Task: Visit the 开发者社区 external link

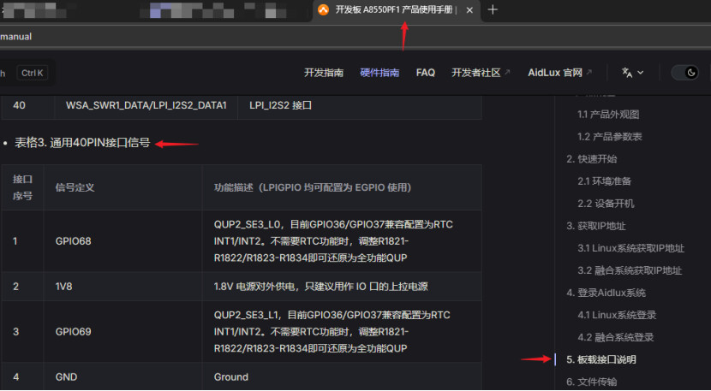Action: (480, 73)
